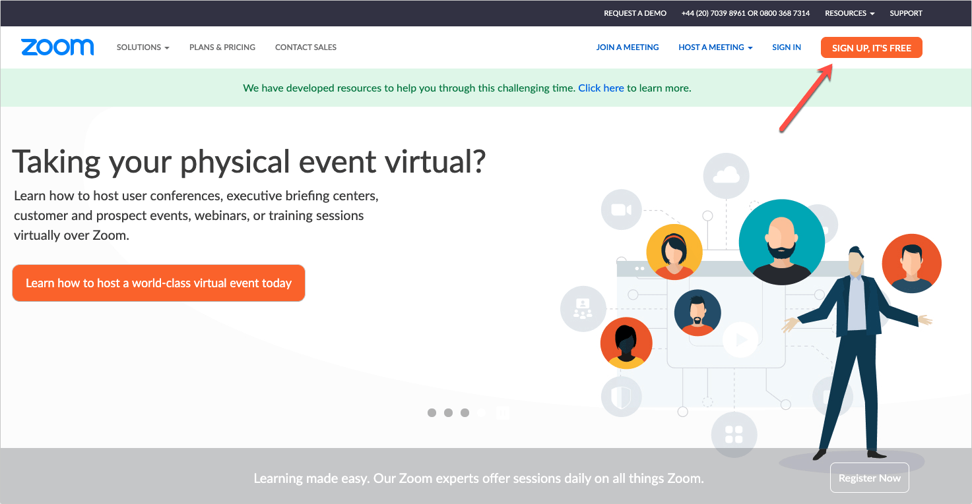Go to Contact Sales
972x504 pixels.
(x=306, y=47)
